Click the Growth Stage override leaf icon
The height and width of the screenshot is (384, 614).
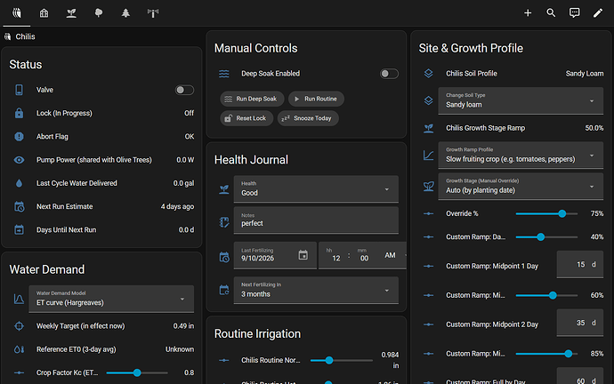428,187
